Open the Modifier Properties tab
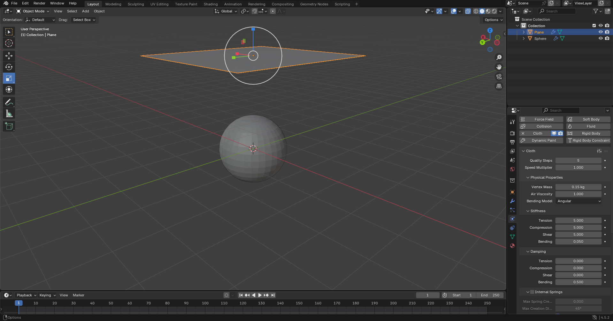Viewport: 613px width, 321px height. [512, 201]
